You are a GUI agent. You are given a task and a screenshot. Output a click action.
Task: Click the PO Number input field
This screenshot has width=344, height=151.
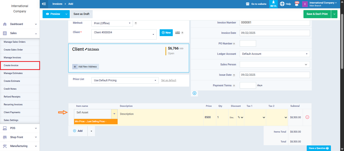(x=248, y=43)
